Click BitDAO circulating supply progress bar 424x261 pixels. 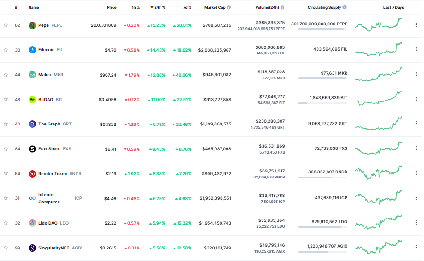click(x=322, y=103)
